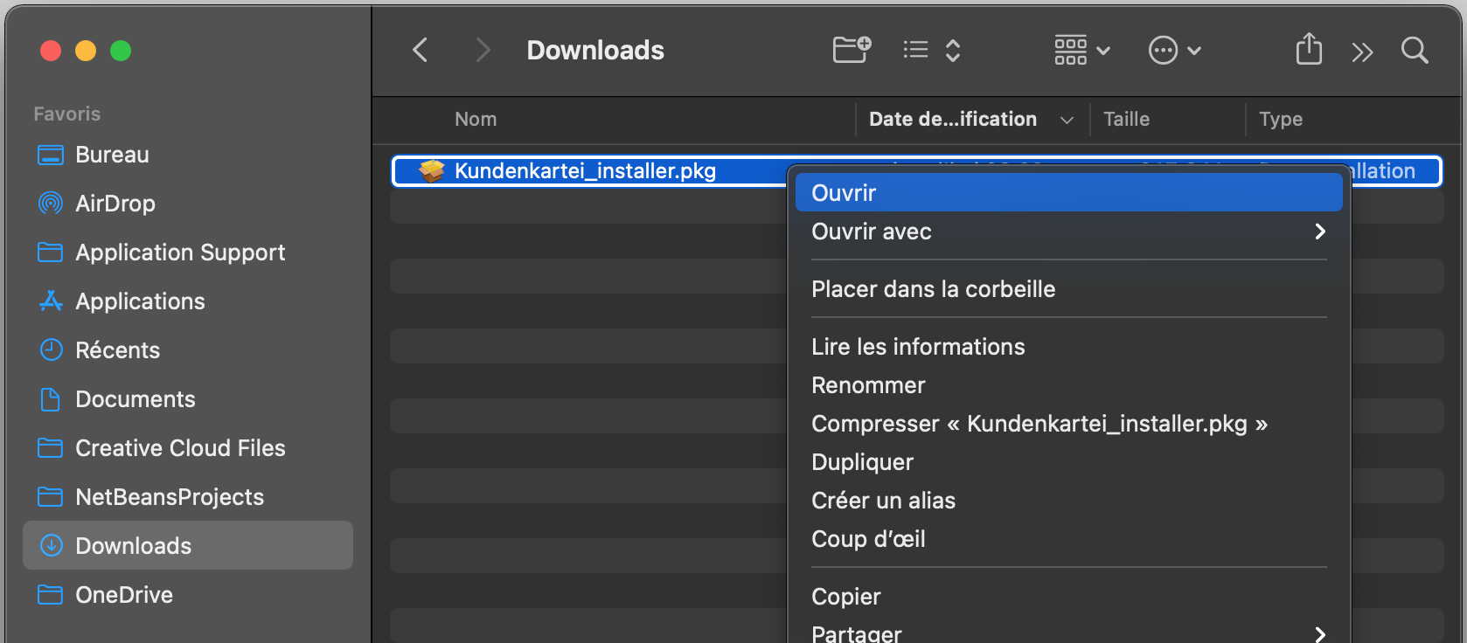
Task: Click the Kundenkartei_installer.pkg package icon
Action: (432, 170)
